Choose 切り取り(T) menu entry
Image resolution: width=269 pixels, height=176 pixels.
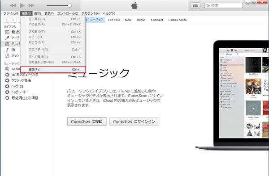click(x=53, y=32)
